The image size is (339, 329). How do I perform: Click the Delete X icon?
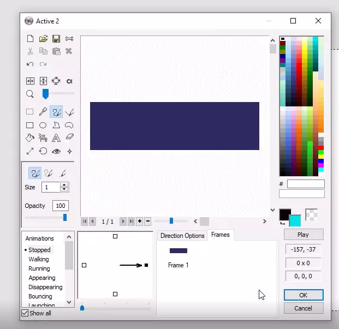[69, 51]
